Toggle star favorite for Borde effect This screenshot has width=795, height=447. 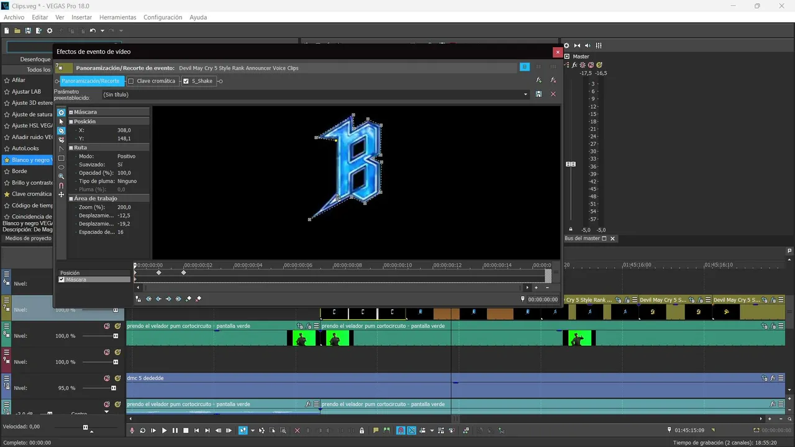(x=7, y=171)
